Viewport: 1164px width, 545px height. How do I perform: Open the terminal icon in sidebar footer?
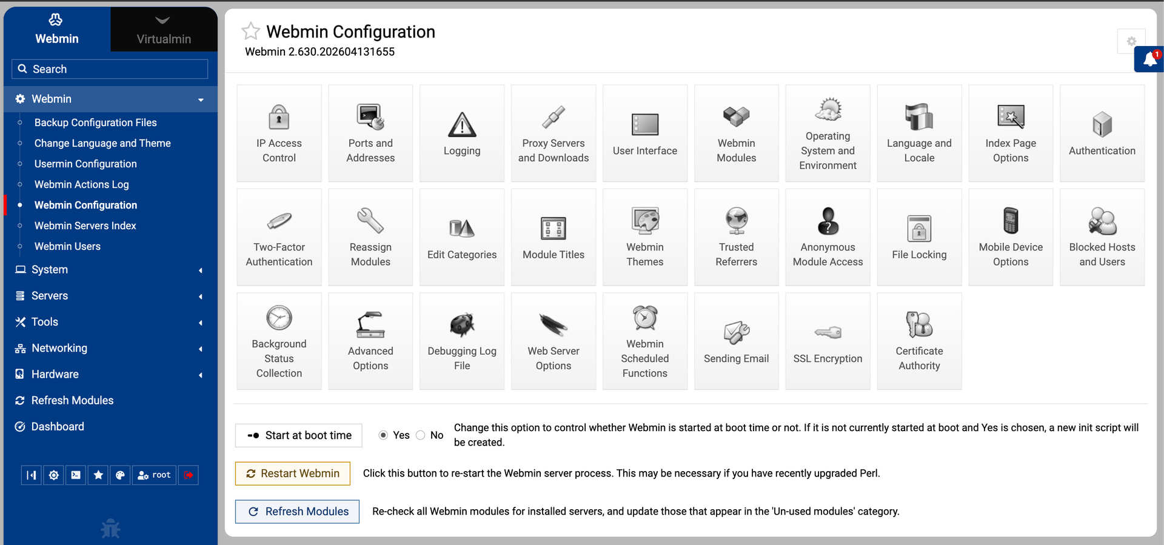[x=76, y=475]
